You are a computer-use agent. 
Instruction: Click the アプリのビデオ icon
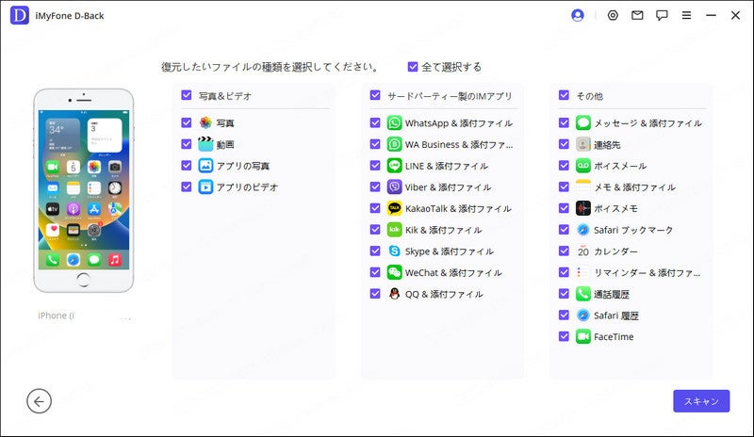pos(205,186)
